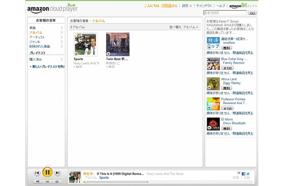This screenshot has height=186, width=284.
Task: Click the Sports album cover image
Action: click(85, 44)
